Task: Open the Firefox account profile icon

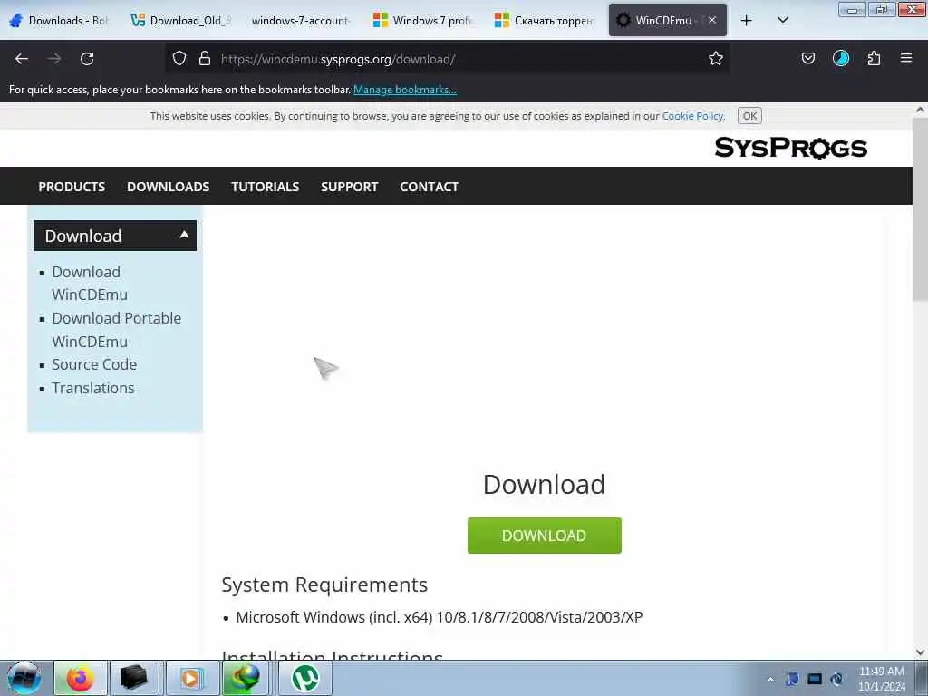Action: (840, 58)
